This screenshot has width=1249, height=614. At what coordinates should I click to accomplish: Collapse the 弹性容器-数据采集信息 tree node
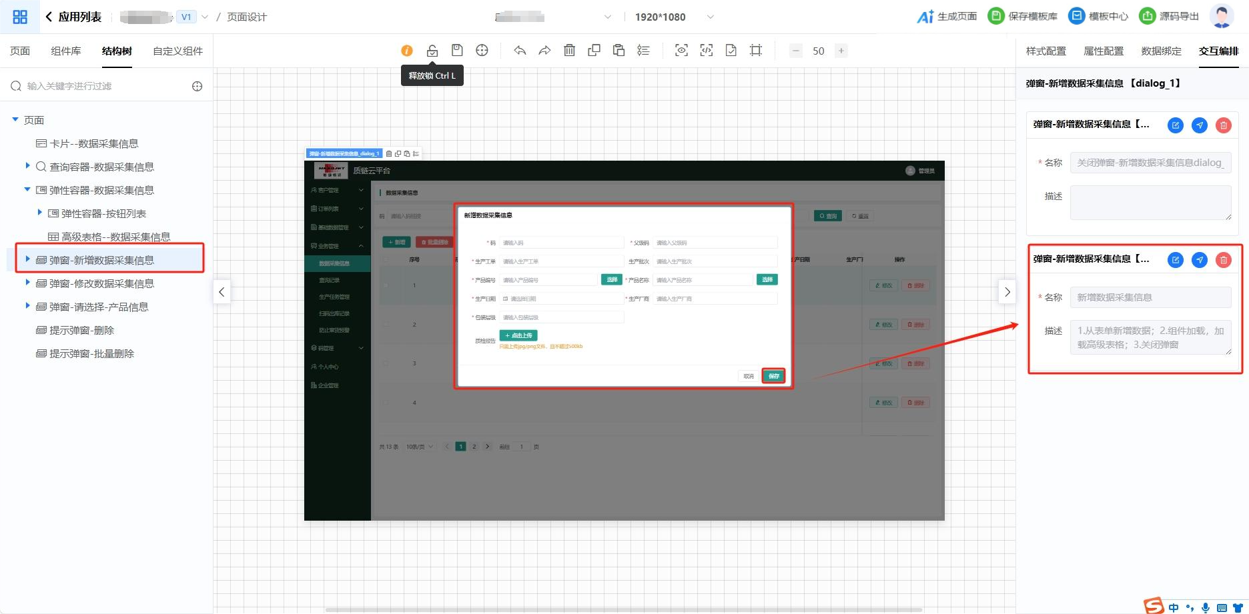click(27, 190)
